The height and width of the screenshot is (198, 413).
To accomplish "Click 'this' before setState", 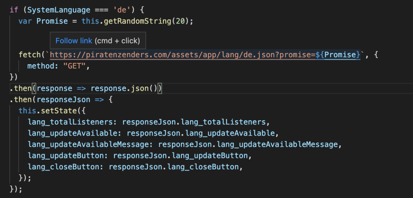I will 27,111.
